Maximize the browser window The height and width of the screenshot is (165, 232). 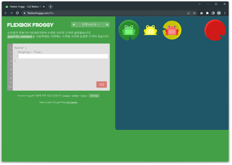click(216, 4)
